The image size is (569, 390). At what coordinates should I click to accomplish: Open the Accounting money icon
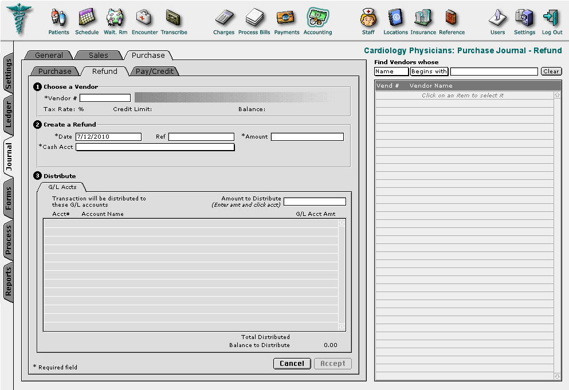(318, 17)
